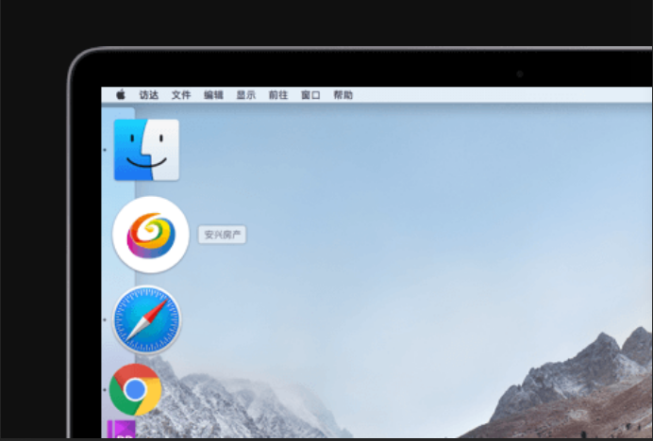Viewport: 653px width, 441px height.
Task: Click the 安兴房产 tooltip label
Action: (x=222, y=235)
